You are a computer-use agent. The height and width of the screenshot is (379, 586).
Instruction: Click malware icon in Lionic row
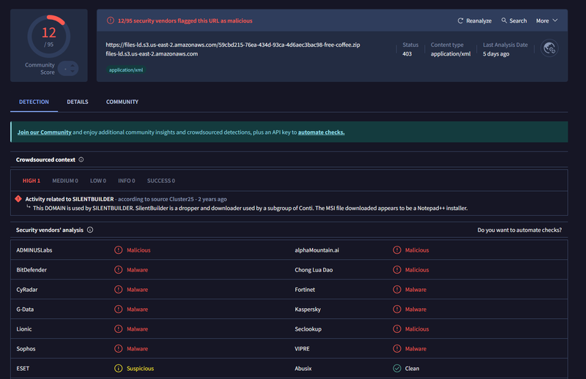click(x=119, y=329)
